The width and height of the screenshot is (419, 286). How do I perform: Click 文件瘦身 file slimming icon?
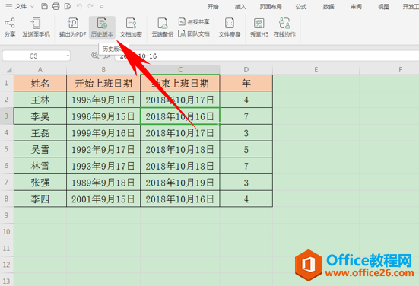(230, 27)
